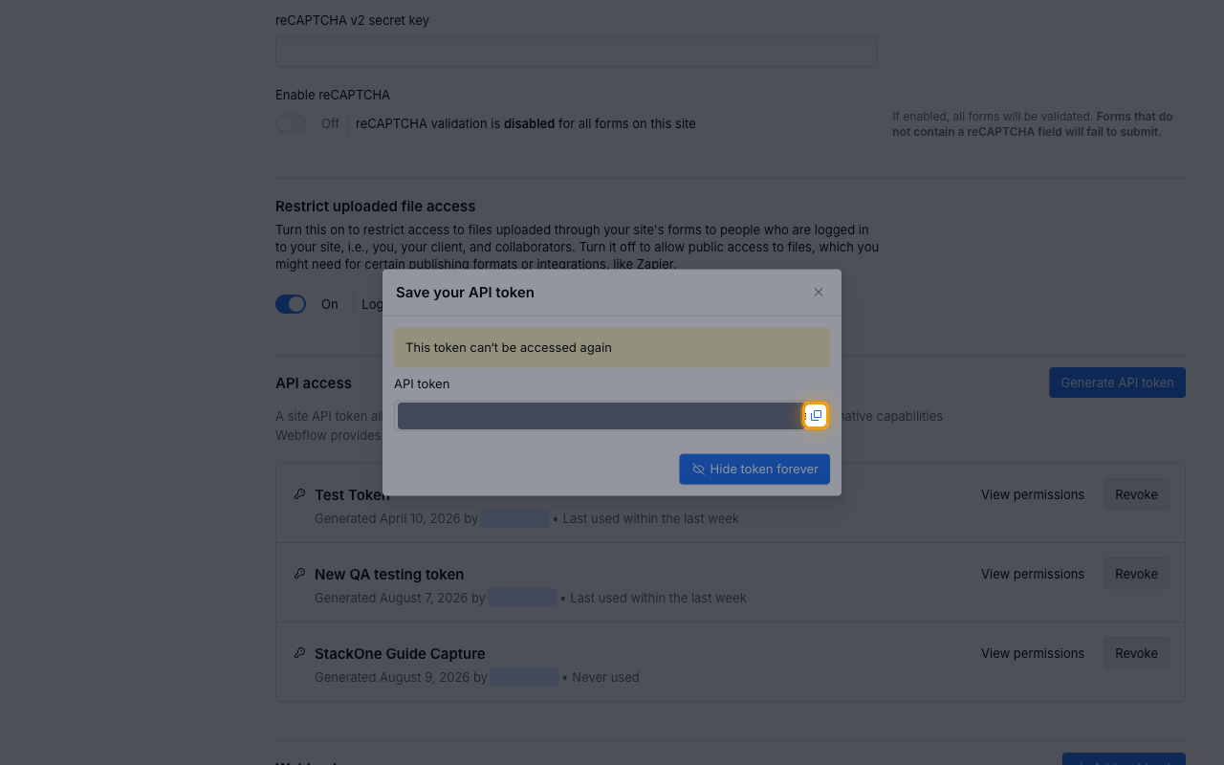The height and width of the screenshot is (765, 1224).
Task: Toggle Restrict uploaded file access switch
Action: (x=291, y=304)
